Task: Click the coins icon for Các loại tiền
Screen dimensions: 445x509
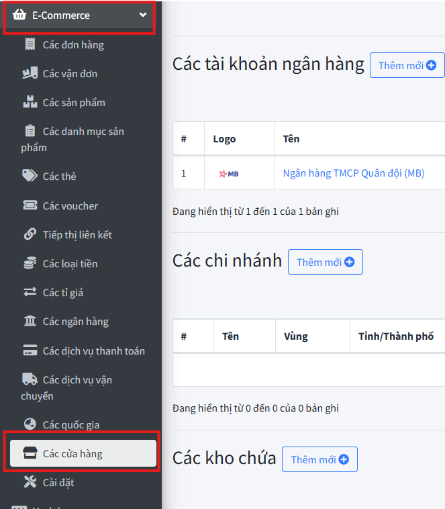Action: [30, 263]
